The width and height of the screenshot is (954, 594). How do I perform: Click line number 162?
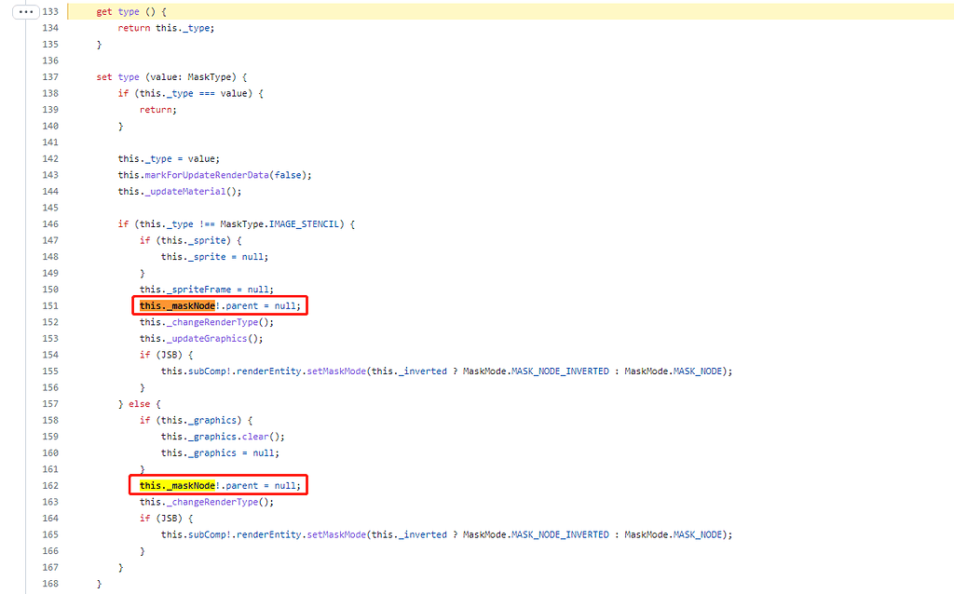(50, 486)
